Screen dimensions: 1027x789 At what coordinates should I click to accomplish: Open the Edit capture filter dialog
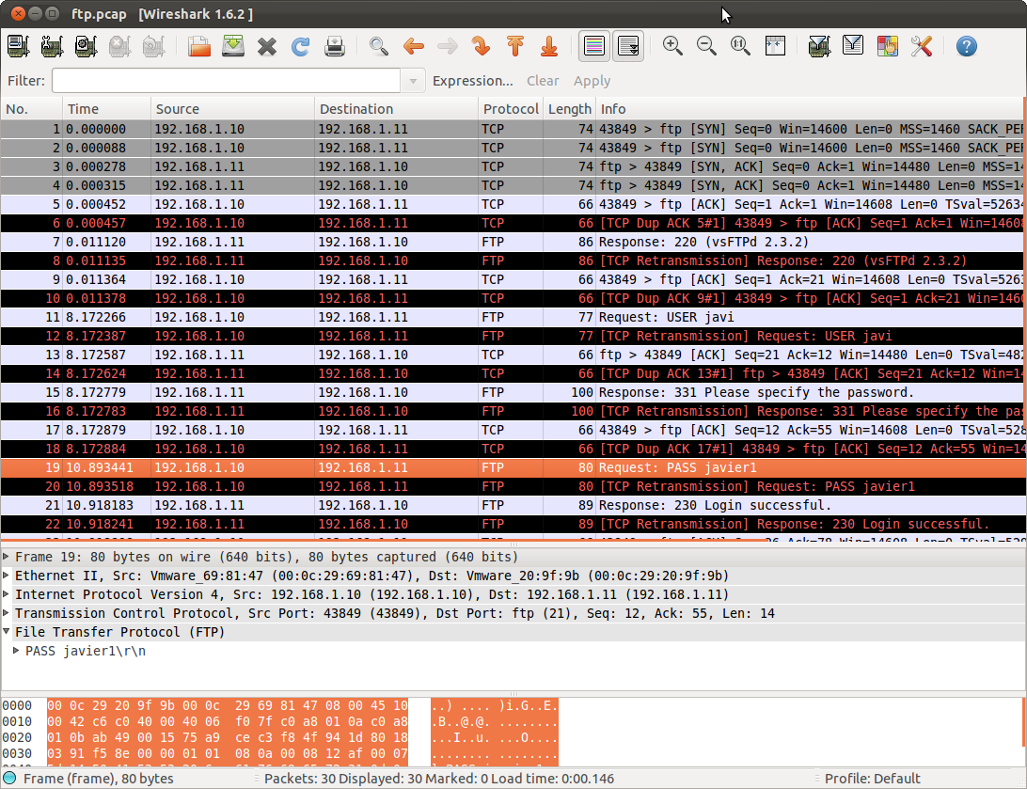point(817,45)
